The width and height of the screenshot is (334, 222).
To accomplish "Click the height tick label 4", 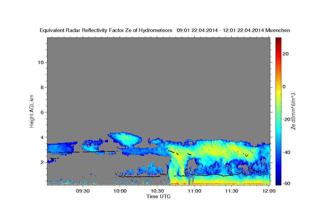I will (43, 137).
